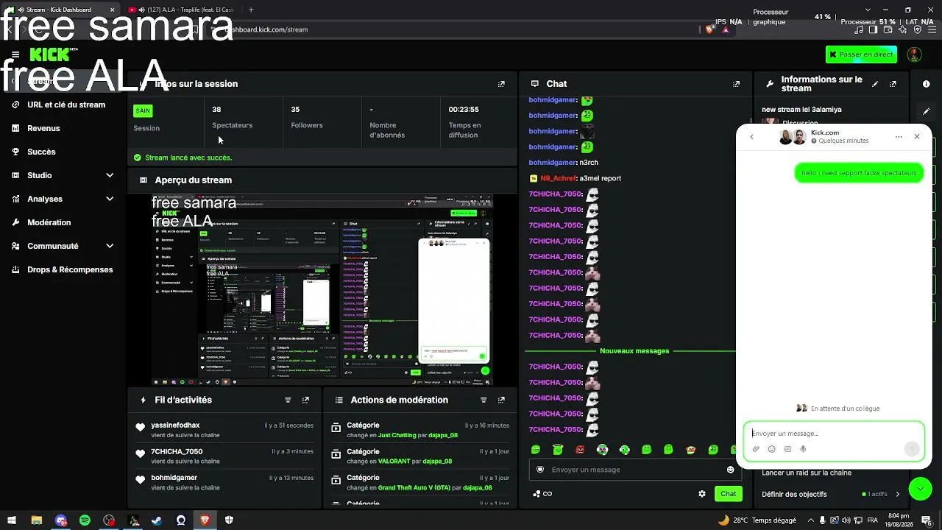The height and width of the screenshot is (530, 942).
Task: Open the emoji picker in the chat input
Action: [730, 470]
